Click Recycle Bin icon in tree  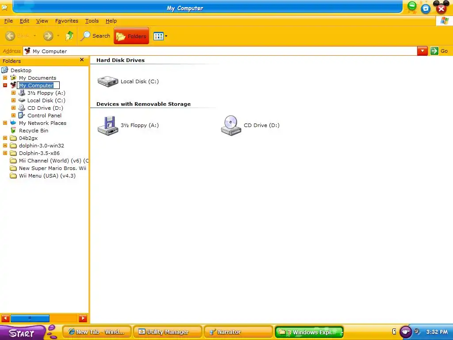[x=13, y=130]
